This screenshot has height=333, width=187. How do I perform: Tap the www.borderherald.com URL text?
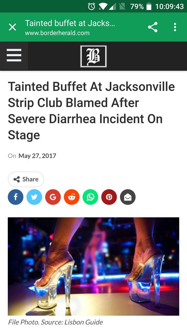tap(57, 33)
